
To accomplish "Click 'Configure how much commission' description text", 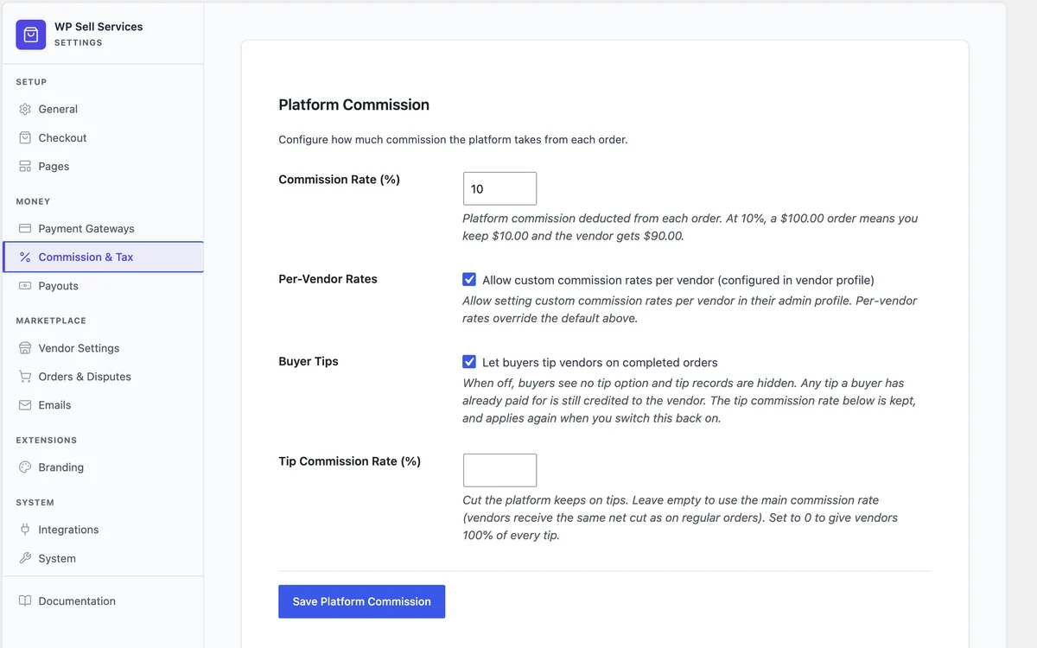I will 453,139.
